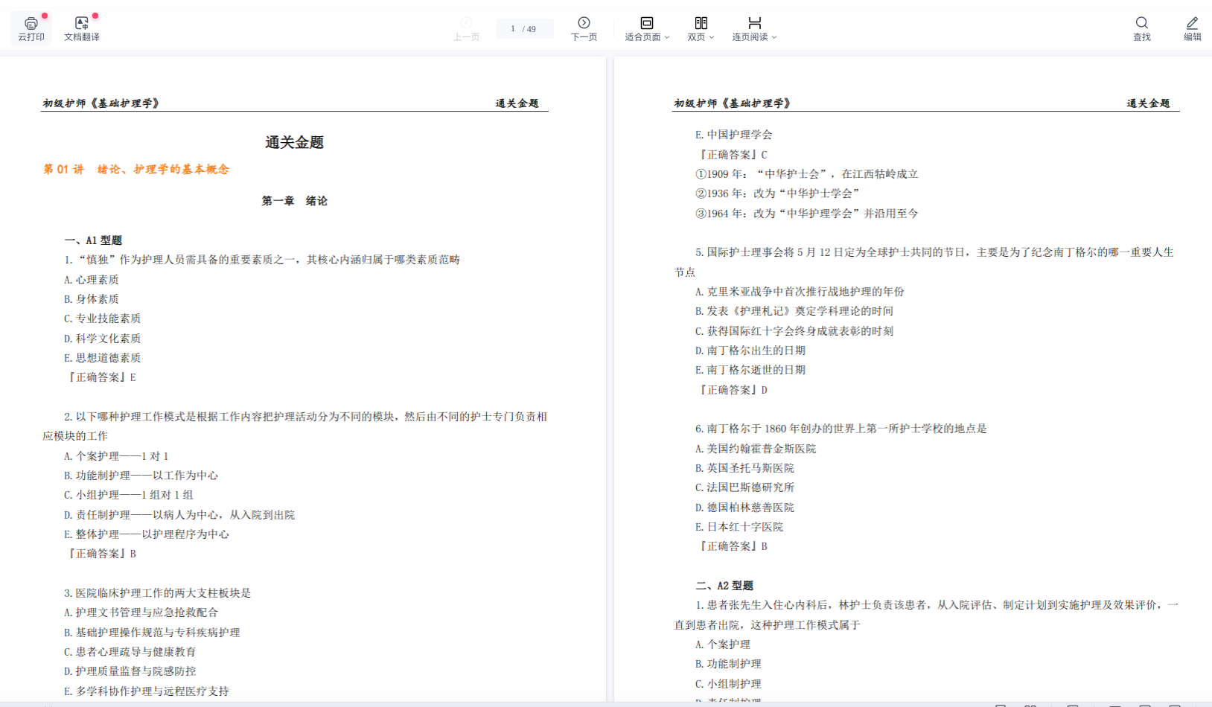
Task: Click the current page number field
Action: [x=513, y=29]
